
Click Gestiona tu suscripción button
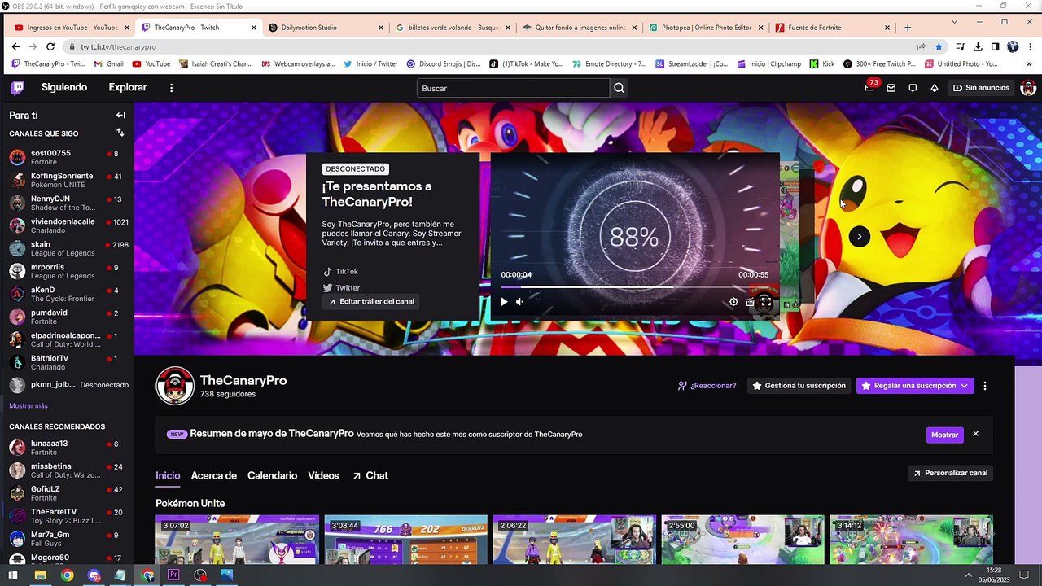799,386
